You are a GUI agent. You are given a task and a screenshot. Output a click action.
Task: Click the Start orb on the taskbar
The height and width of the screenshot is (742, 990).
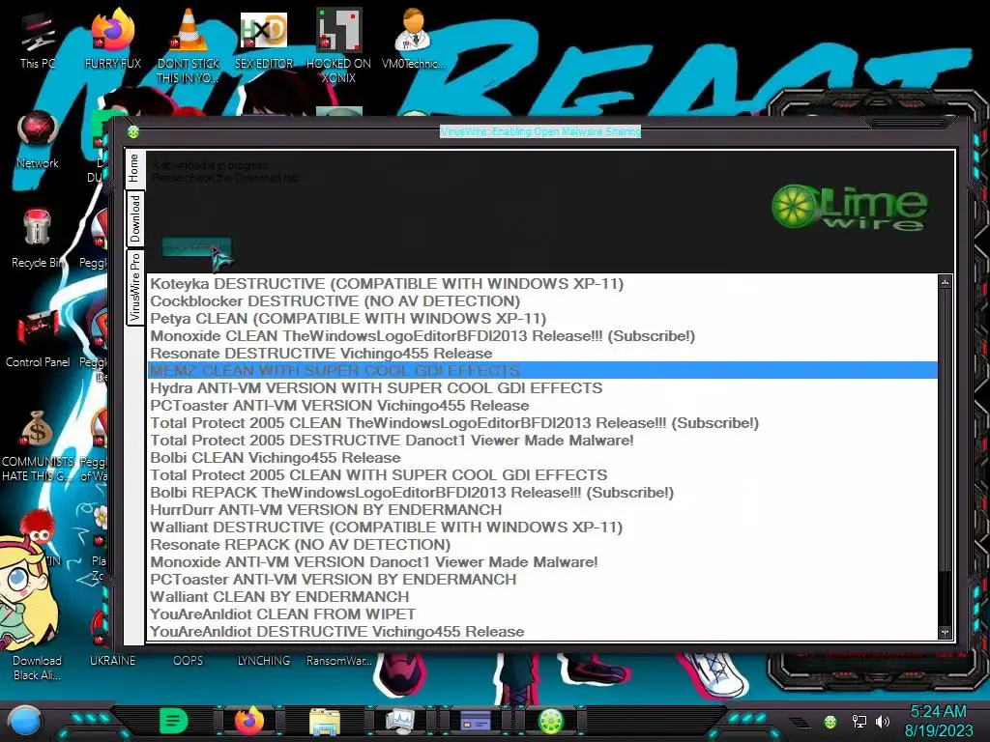[25, 722]
